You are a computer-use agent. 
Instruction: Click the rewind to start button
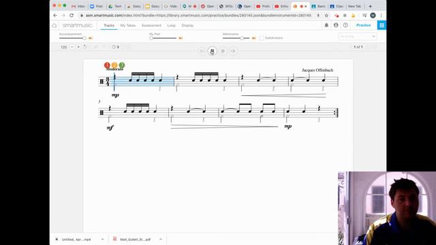click(202, 51)
